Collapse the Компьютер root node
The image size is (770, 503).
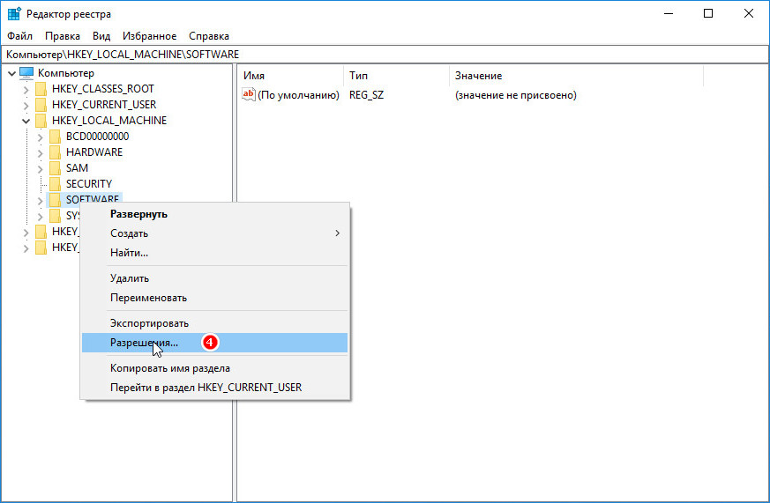(x=11, y=73)
